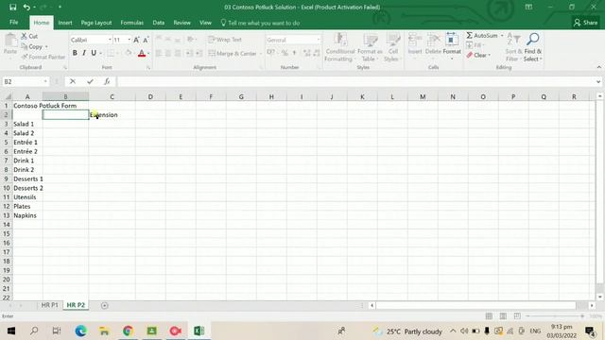Toggle Bold formatting
The image size is (605, 340).
tap(75, 53)
